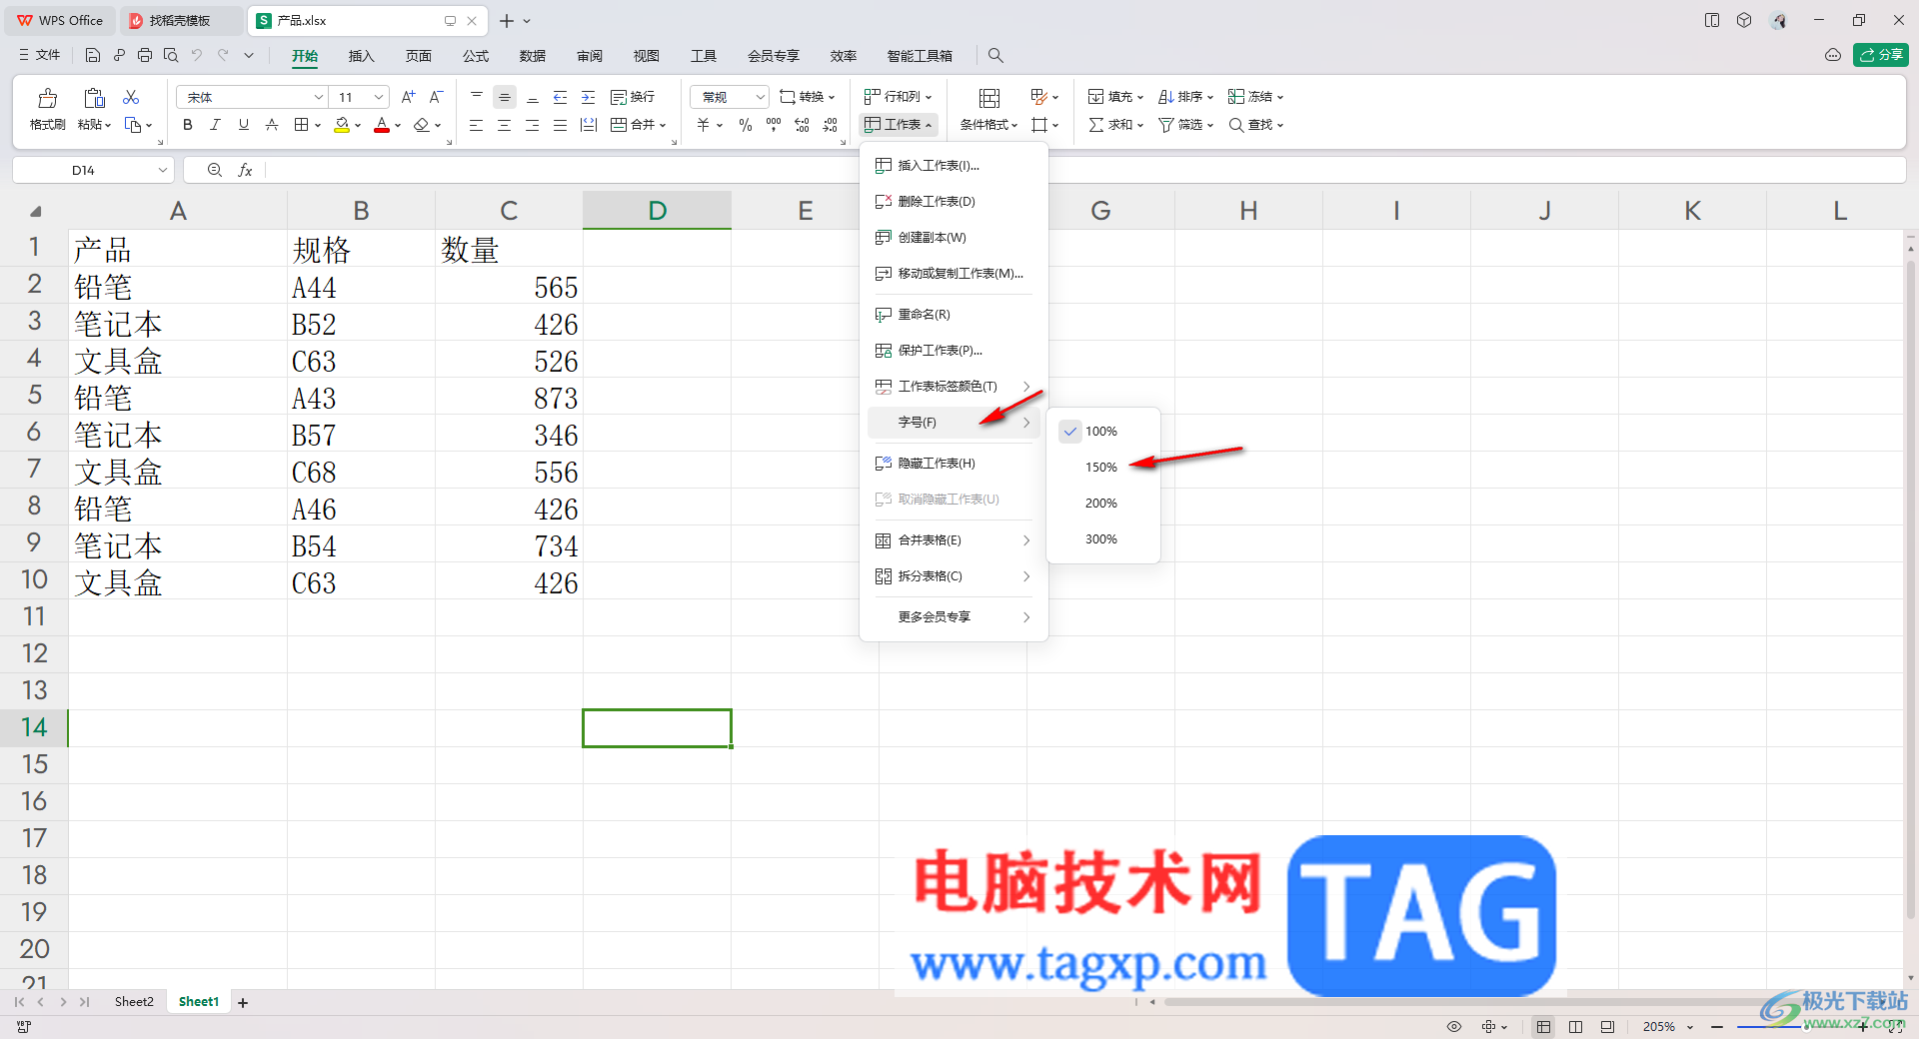Click the Insert function fx icon
This screenshot has height=1039, width=1919.
[x=245, y=171]
